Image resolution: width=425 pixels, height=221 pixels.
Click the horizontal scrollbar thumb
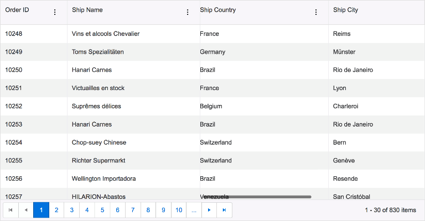pyautogui.click(x=269, y=197)
